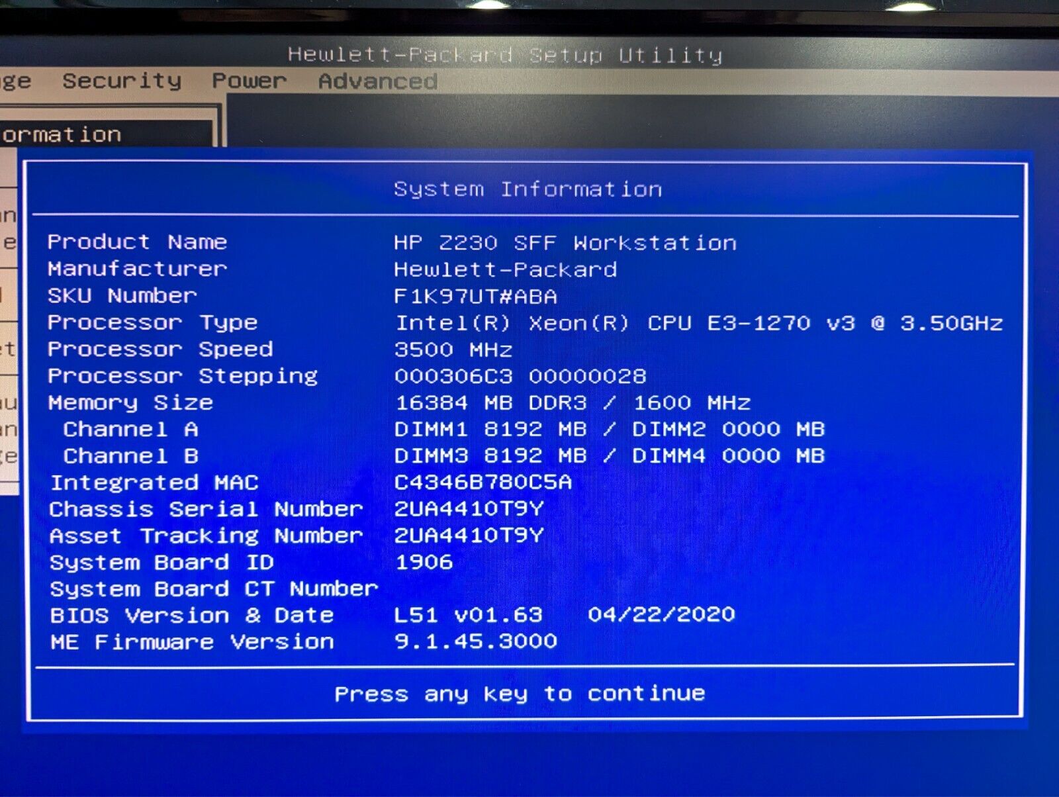
Task: Select the chassis serial value 2UA4410T9Y
Action: pyautogui.click(x=469, y=508)
